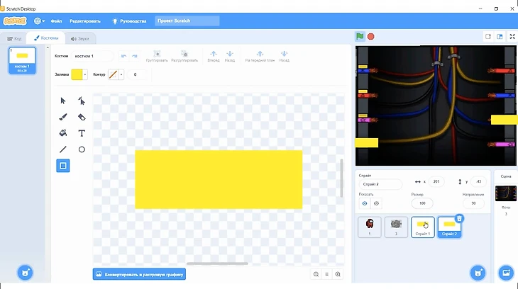Select the Eraser tool
Screen dimensions: 518x289
[x=82, y=117]
